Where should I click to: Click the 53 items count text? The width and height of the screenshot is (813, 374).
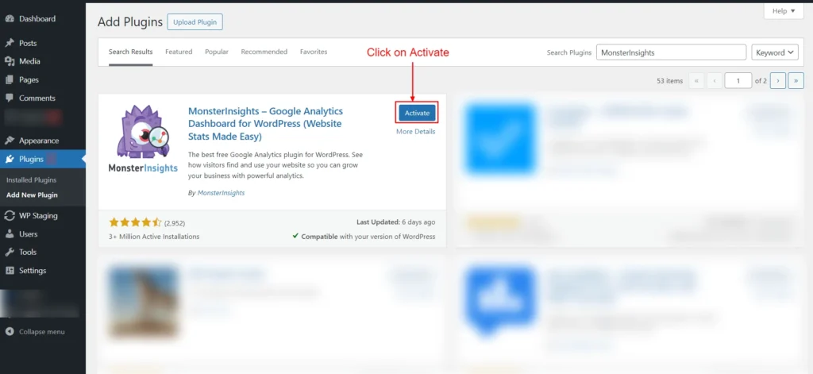[670, 81]
